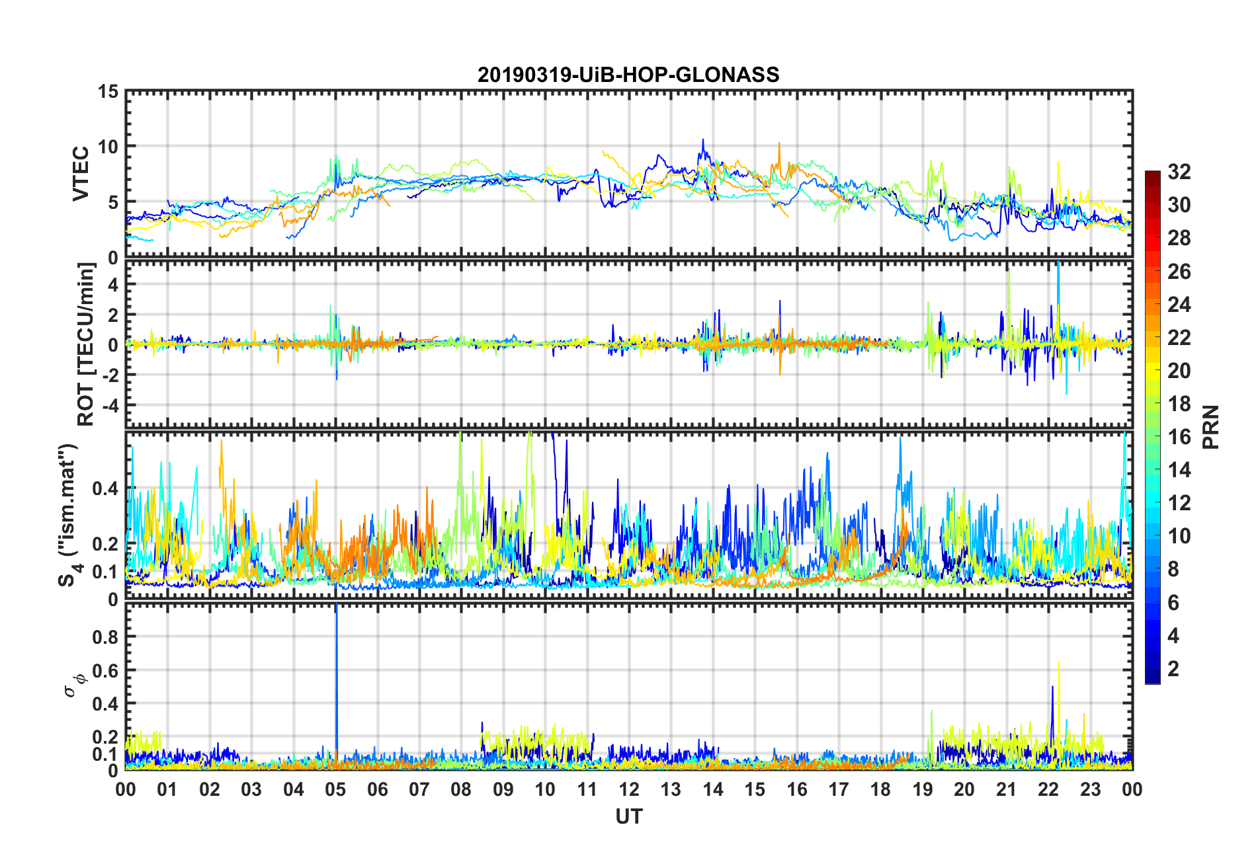The height and width of the screenshot is (854, 1258).
Task: Select ROT axis tick label -4
Action: pyautogui.click(x=109, y=404)
